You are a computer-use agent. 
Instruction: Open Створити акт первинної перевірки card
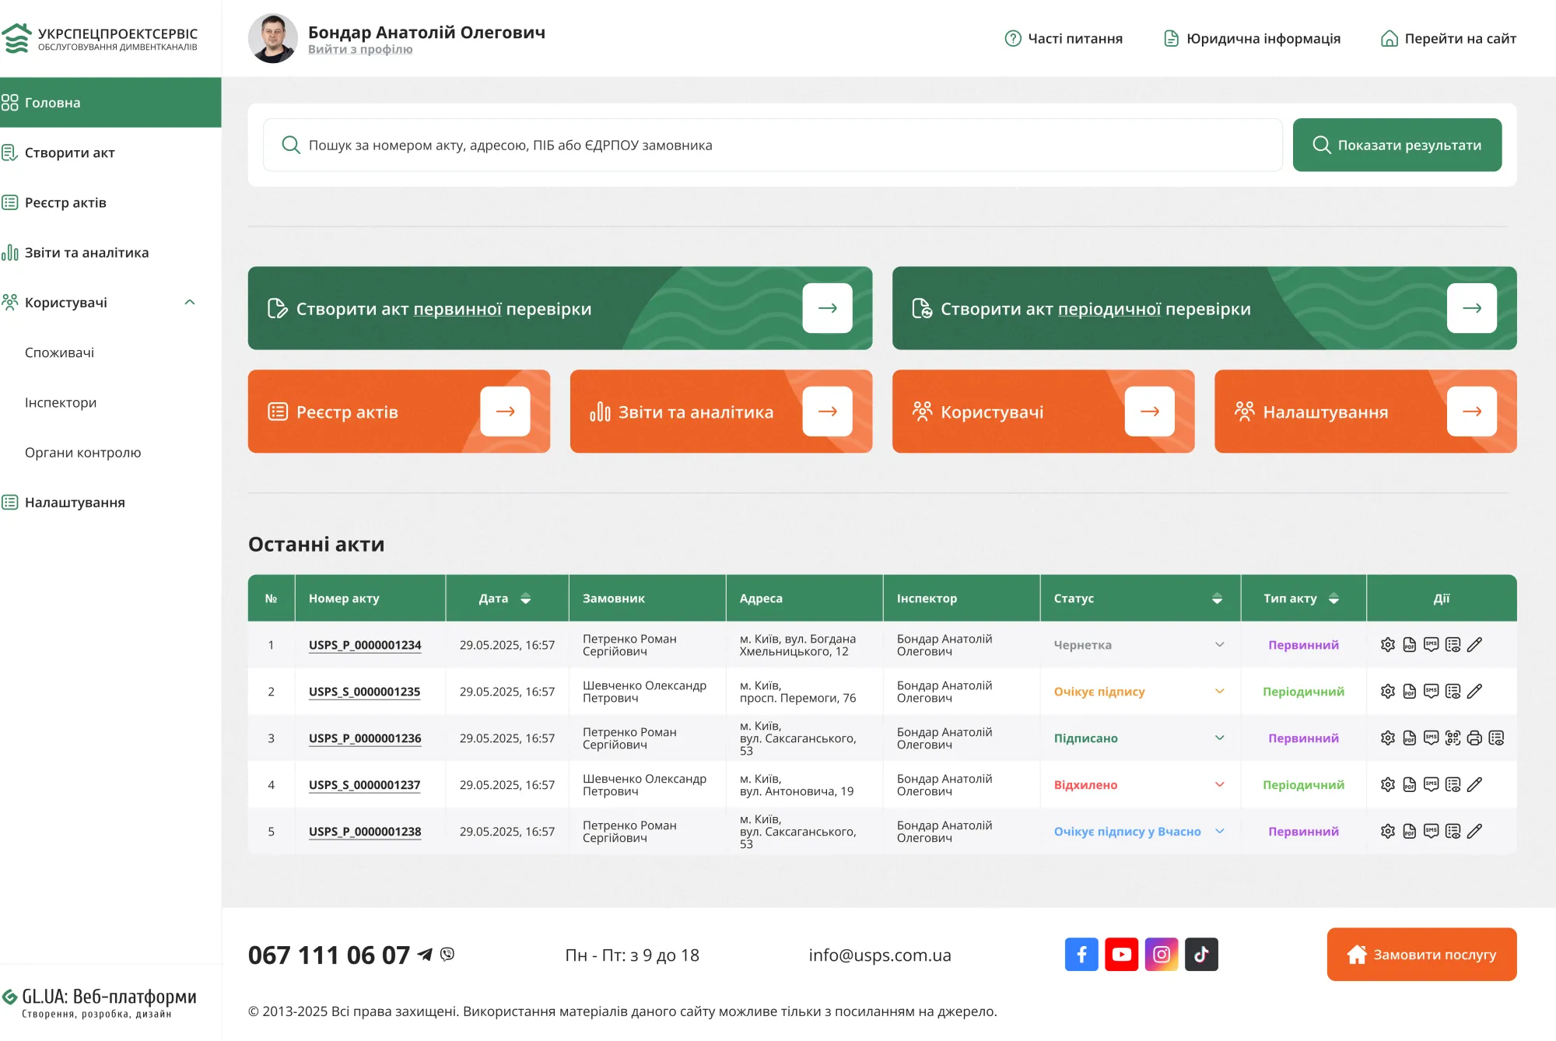[560, 308]
